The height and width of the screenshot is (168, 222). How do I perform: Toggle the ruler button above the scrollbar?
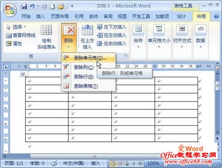(x=218, y=68)
